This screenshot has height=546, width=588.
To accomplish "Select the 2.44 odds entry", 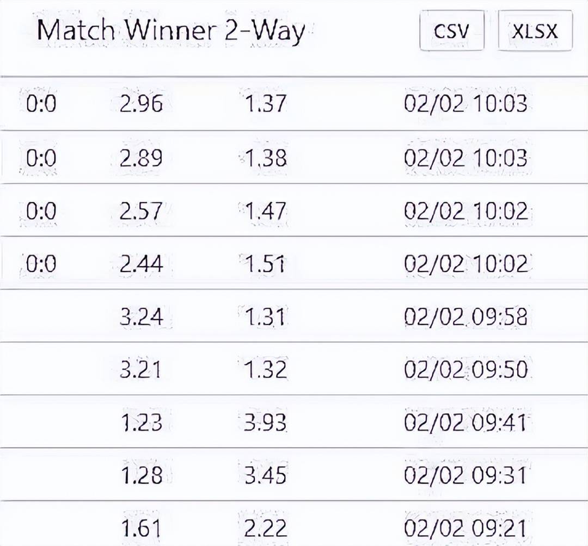I will pyautogui.click(x=141, y=264).
